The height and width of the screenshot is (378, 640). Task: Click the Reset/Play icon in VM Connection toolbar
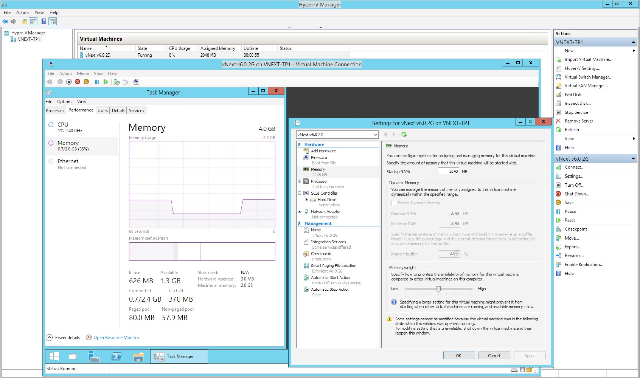pyautogui.click(x=106, y=82)
